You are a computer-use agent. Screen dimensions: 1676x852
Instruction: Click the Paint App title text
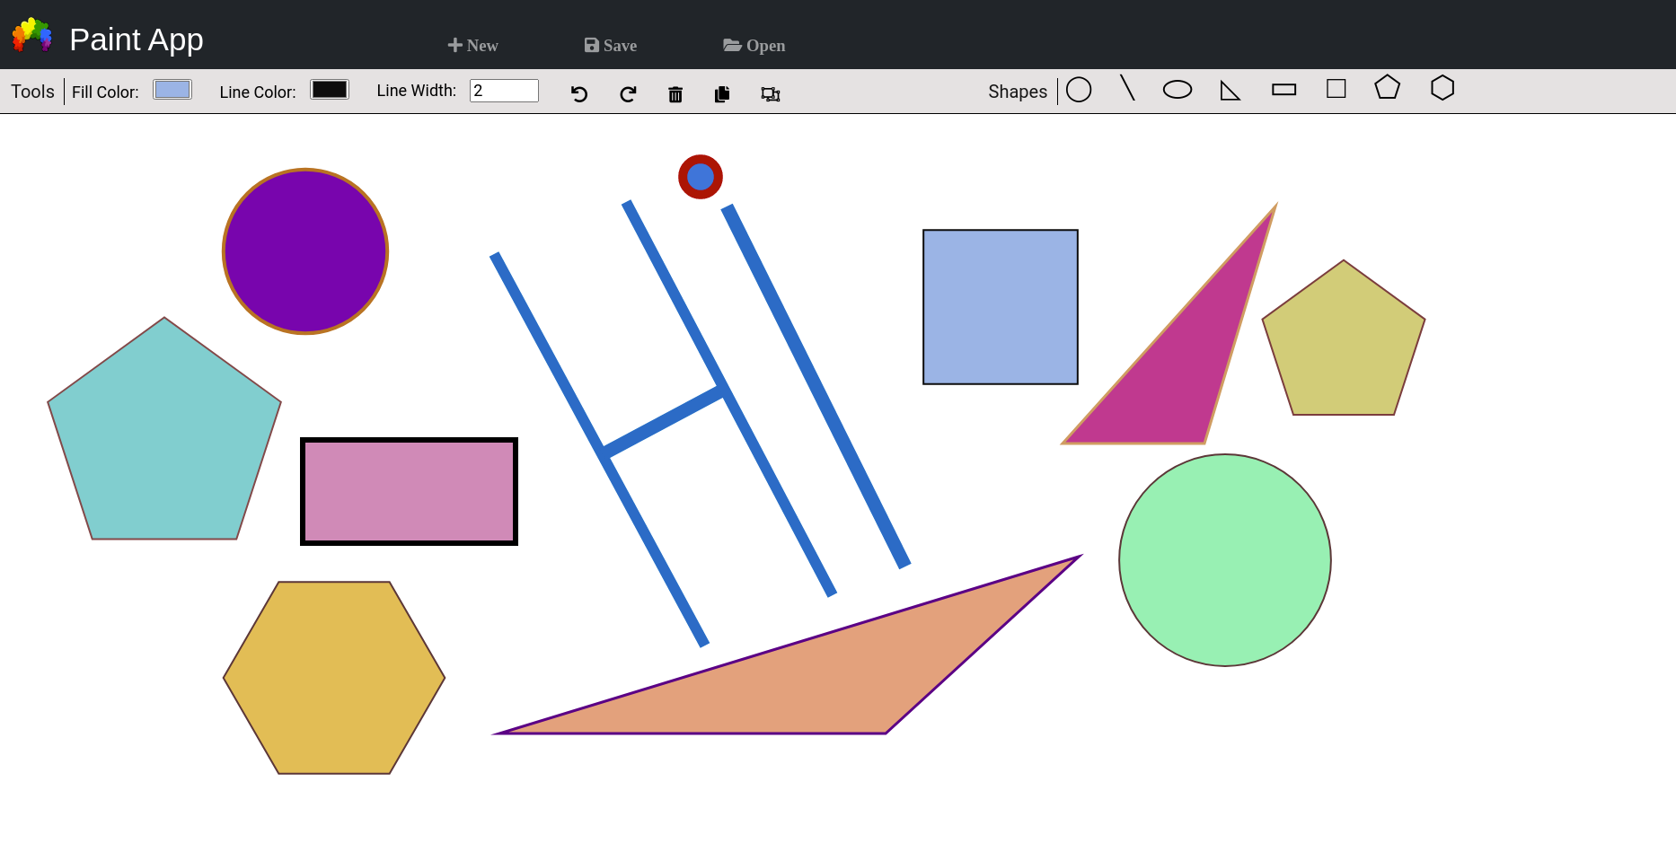coord(137,40)
